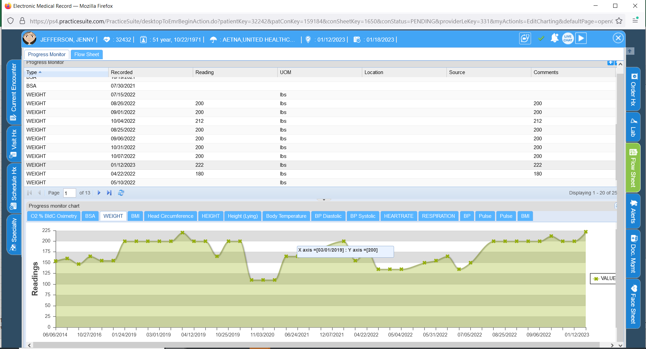Show the BSA chart tab
This screenshot has width=646, height=349.
coord(90,216)
